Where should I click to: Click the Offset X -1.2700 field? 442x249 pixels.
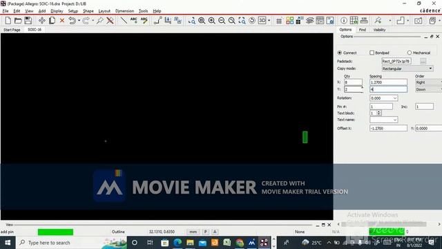coord(388,129)
